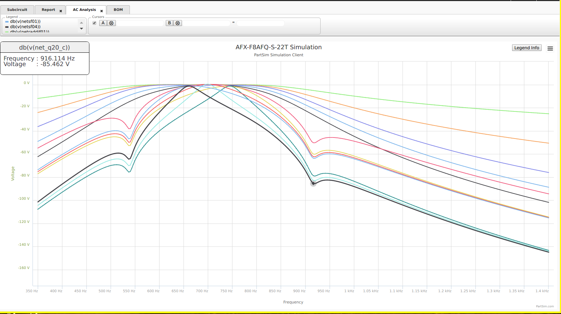Click the 1 kHz axis label
Viewport: 561px width, 314px height.
point(349,291)
